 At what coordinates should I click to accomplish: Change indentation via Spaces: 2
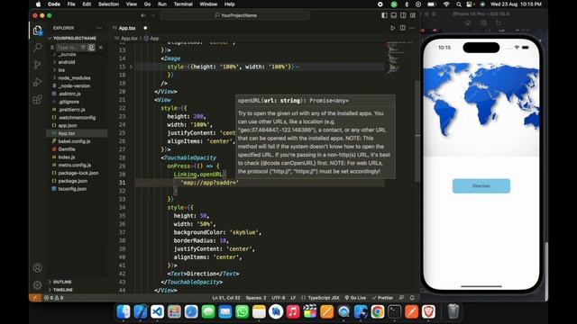pos(256,298)
